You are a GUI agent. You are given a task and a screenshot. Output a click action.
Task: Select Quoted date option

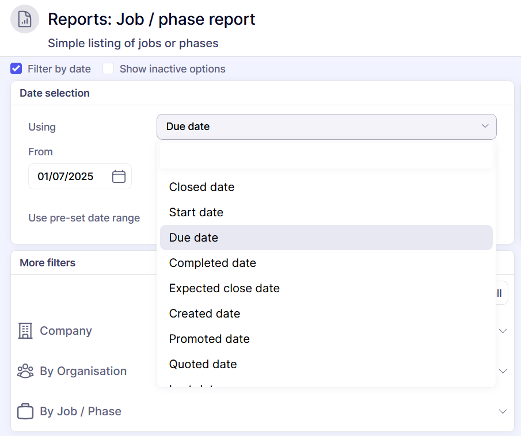[203, 364]
